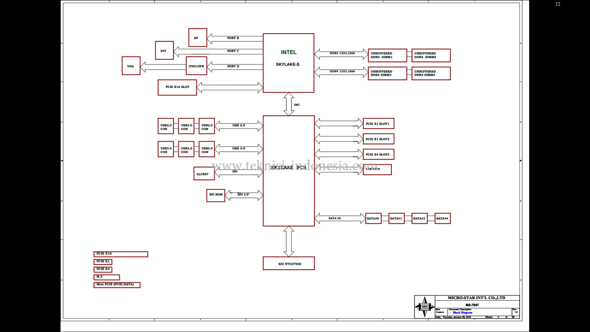The height and width of the screenshot is (332, 590).
Task: Click the SIO NTC6793D block
Action: (x=289, y=263)
